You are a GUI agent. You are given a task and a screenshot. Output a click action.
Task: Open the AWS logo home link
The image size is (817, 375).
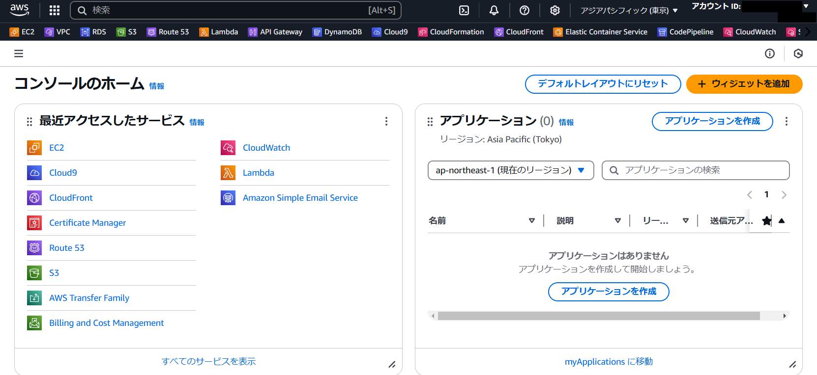[20, 10]
